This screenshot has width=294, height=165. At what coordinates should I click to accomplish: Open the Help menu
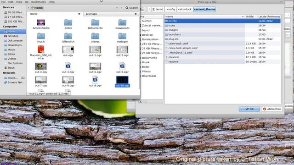51,2
